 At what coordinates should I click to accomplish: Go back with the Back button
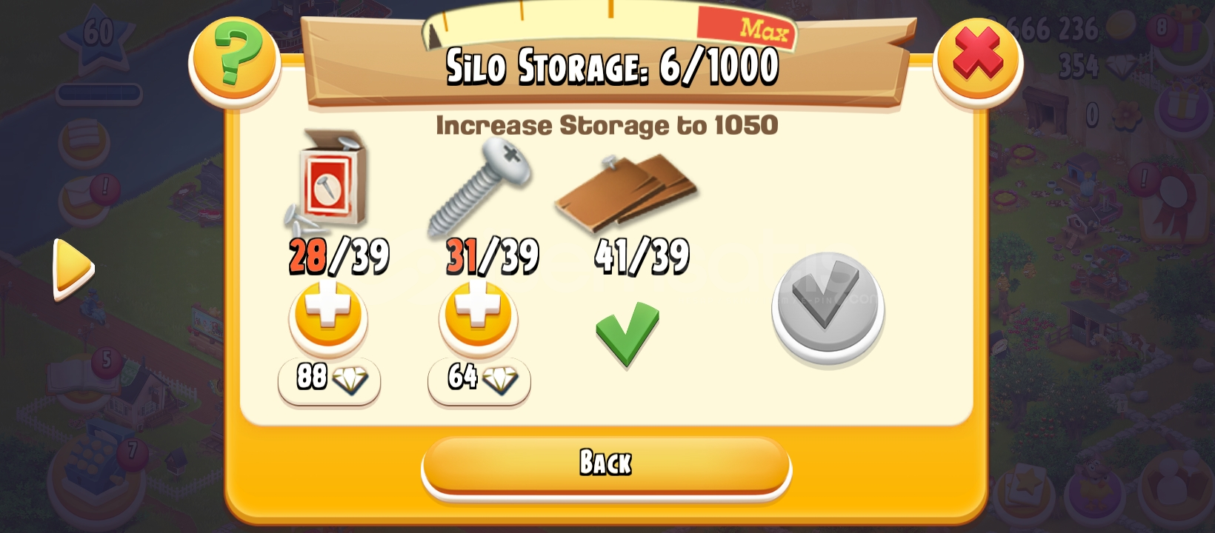606,464
